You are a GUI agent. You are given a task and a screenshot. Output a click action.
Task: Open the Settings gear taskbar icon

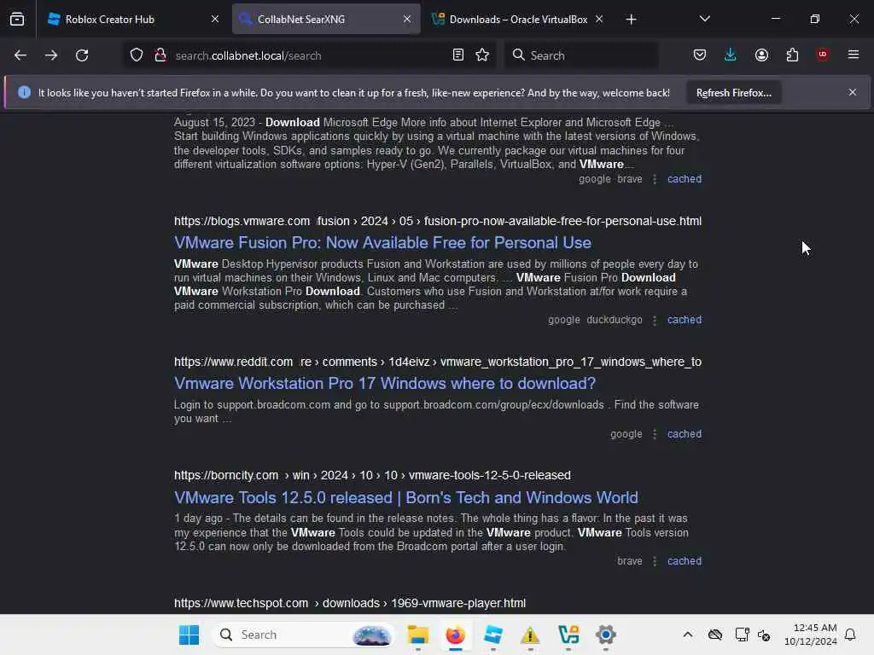click(605, 635)
